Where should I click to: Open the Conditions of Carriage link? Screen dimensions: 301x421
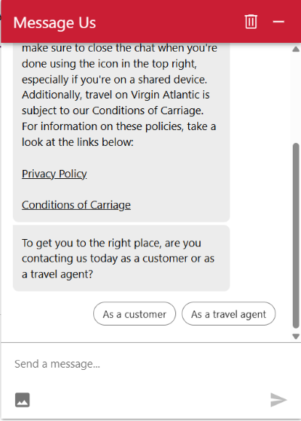76,204
